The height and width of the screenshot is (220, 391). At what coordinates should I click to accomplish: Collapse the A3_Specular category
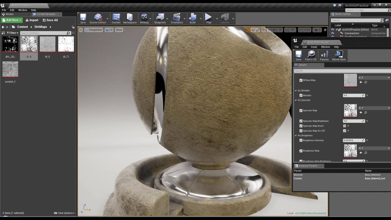(x=295, y=100)
